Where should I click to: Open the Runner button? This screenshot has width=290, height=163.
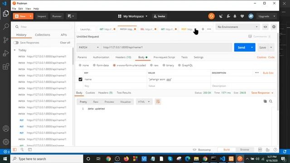pyautogui.click(x=57, y=16)
